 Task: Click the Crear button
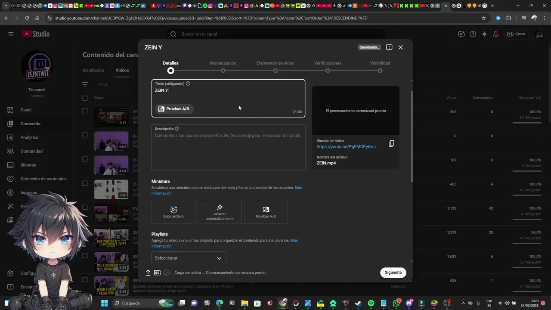click(516, 34)
